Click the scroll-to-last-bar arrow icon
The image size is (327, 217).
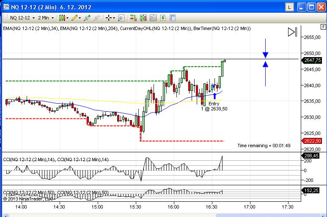click(x=292, y=32)
